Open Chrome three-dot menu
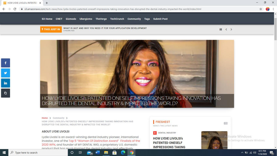277x156 pixels. tap(273, 9)
